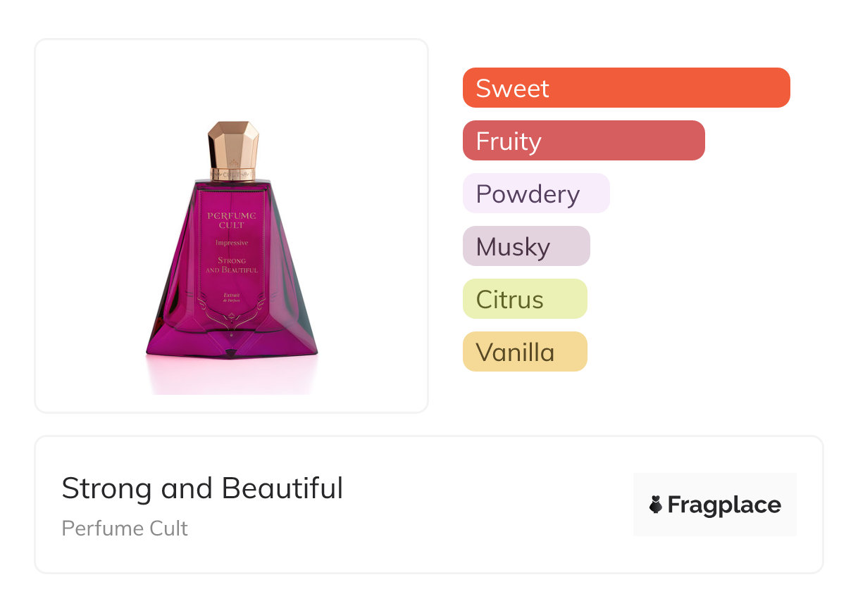Click the gold faceted bottle cap
The height and width of the screenshot is (608, 858).
click(233, 145)
